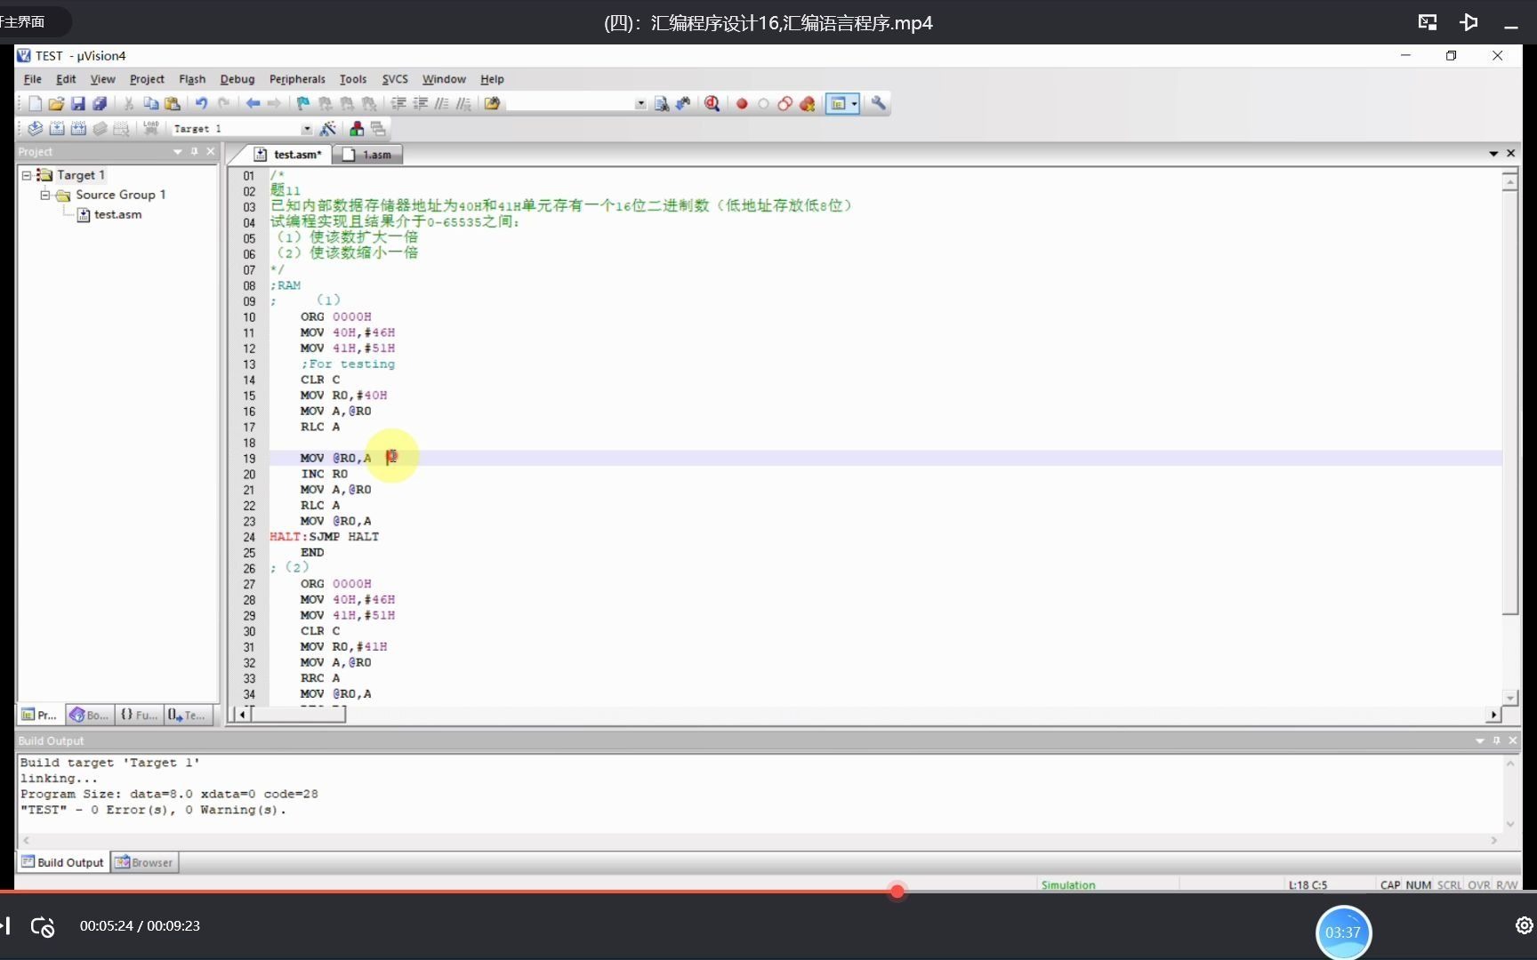This screenshot has width=1537, height=960.
Task: Open the Debug menu
Action: click(237, 79)
